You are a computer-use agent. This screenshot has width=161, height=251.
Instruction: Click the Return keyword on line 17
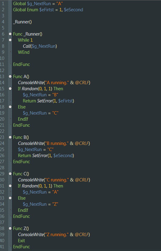(29, 101)
